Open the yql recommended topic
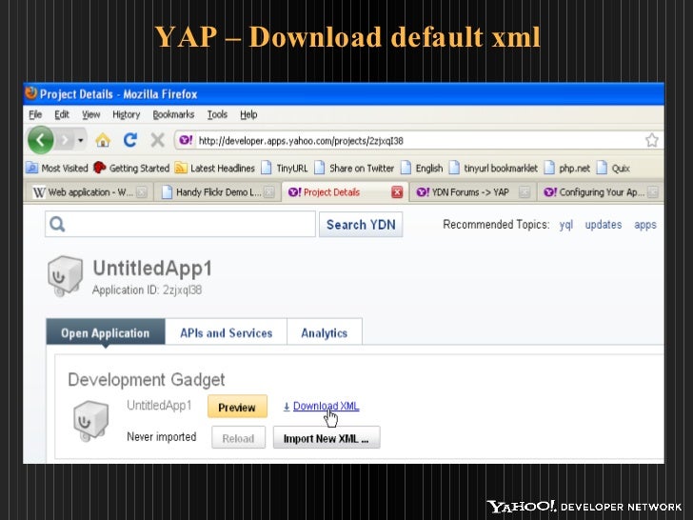The height and width of the screenshot is (520, 693). tap(565, 225)
